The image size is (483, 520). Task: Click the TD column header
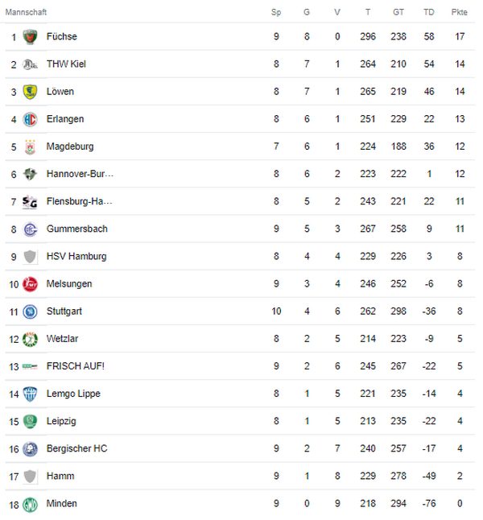pos(429,12)
